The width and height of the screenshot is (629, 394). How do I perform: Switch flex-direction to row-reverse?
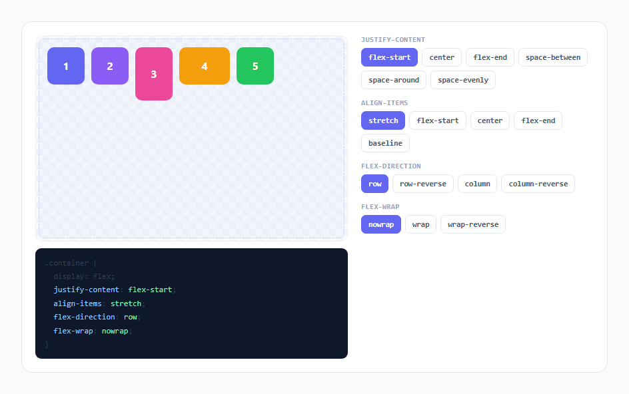coord(423,184)
